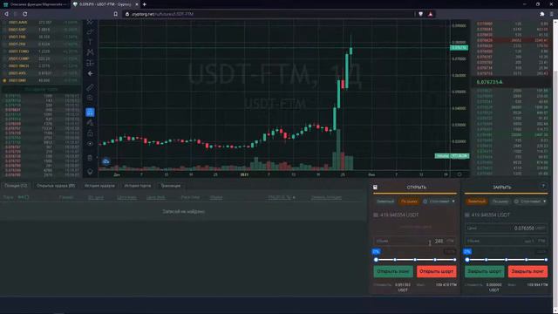Click the trash remove drawings icon
This screenshot has width=558, height=314.
click(90, 158)
